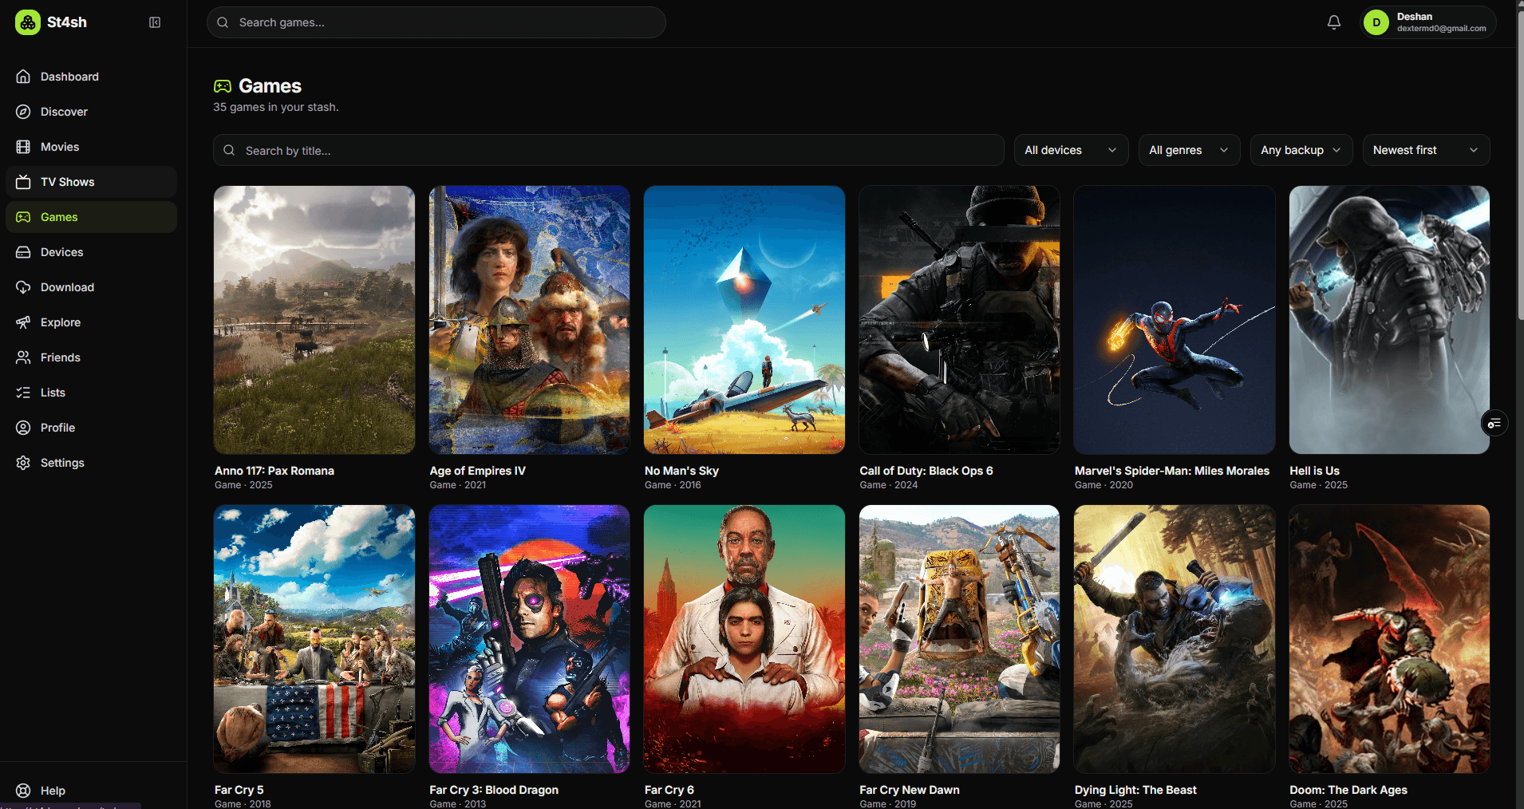The height and width of the screenshot is (809, 1524).
Task: Click the Game · 2024 label
Action: point(889,485)
